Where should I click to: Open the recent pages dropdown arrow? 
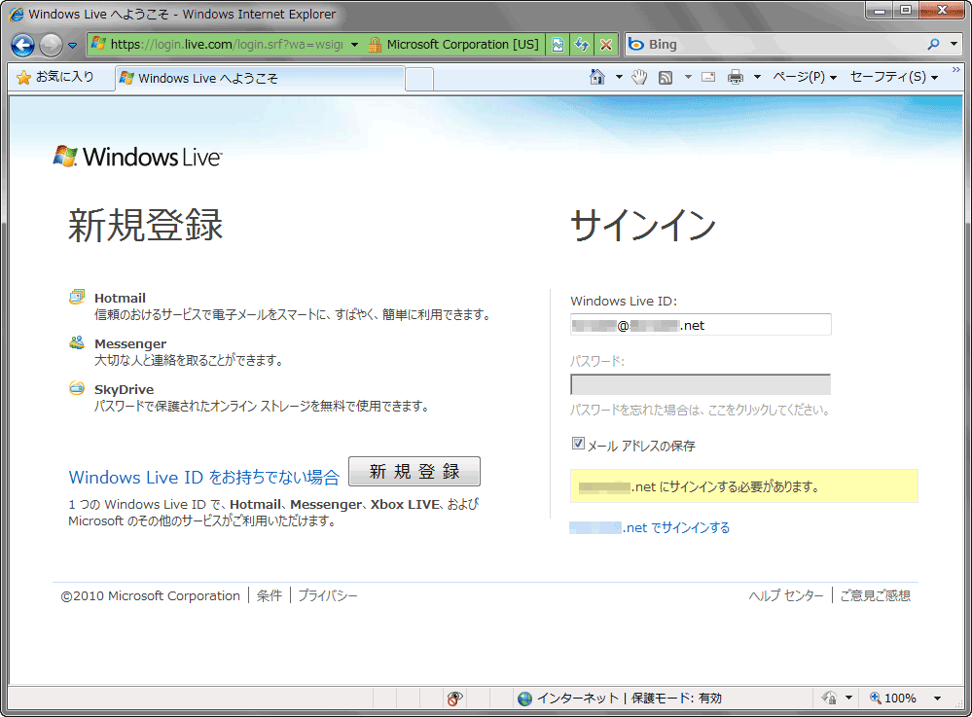(73, 46)
